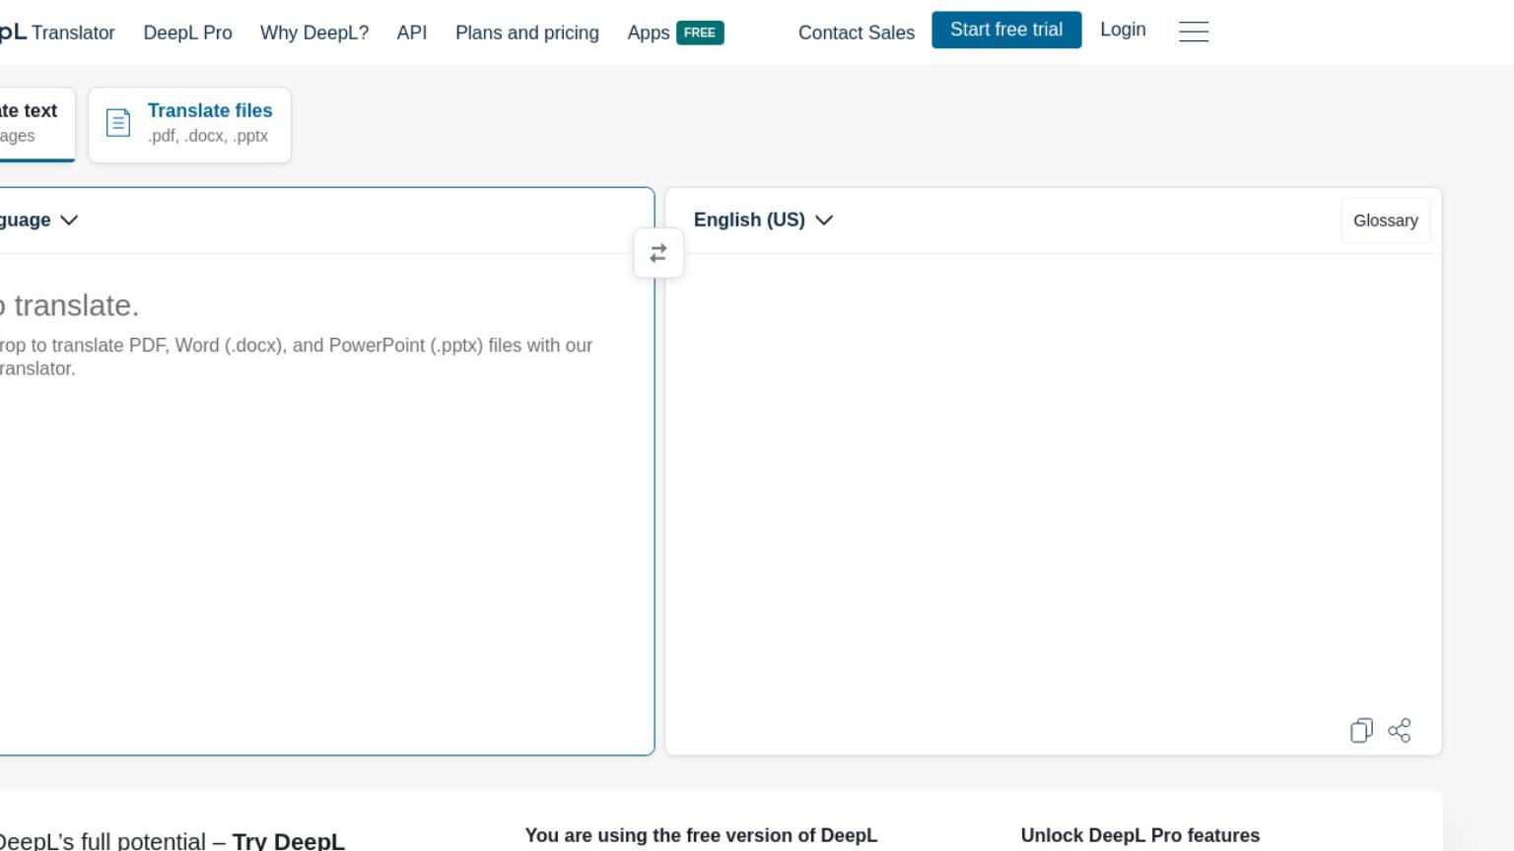This screenshot has width=1514, height=851.
Task: Open the hamburger menu
Action: coord(1194,32)
